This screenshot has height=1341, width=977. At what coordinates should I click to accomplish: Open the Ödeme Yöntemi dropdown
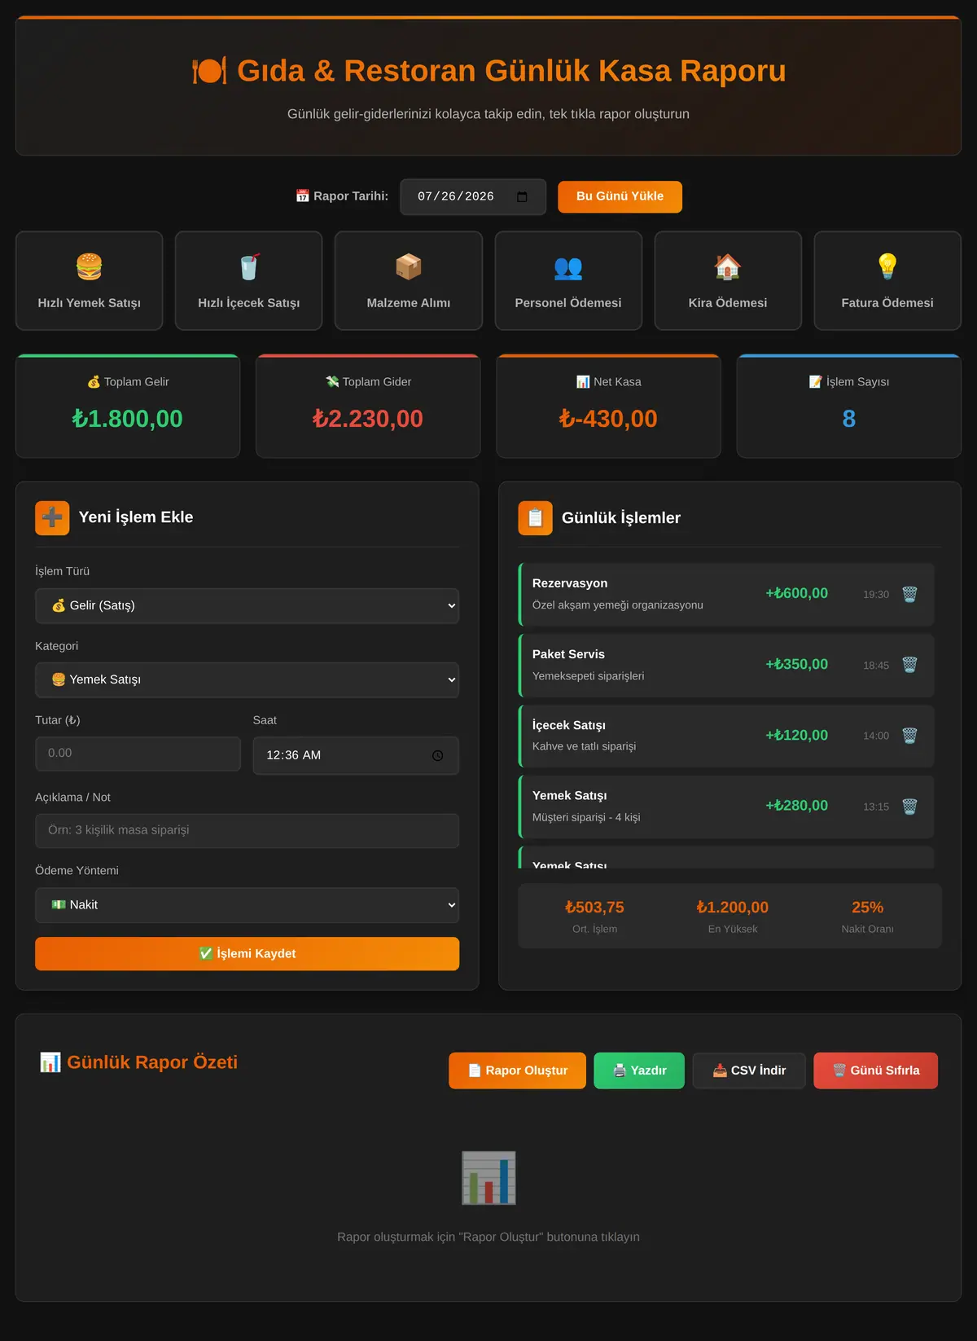point(247,905)
